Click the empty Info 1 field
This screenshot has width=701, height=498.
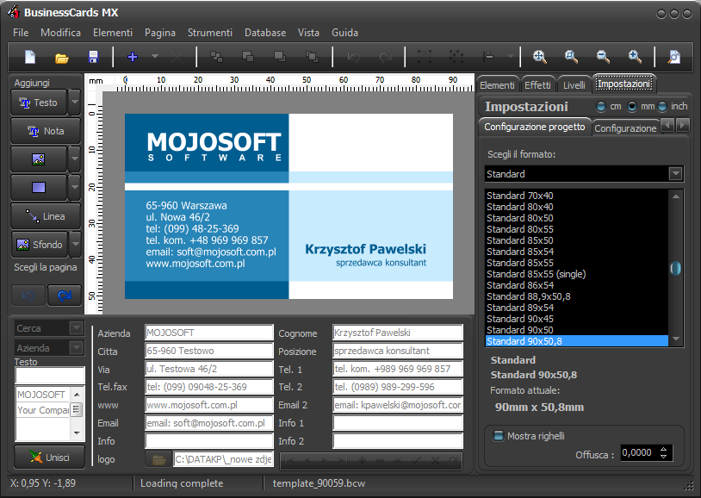point(398,423)
